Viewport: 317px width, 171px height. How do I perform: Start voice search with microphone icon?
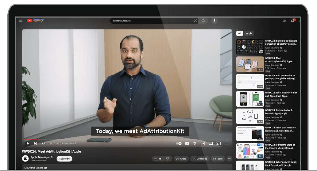click(x=215, y=21)
